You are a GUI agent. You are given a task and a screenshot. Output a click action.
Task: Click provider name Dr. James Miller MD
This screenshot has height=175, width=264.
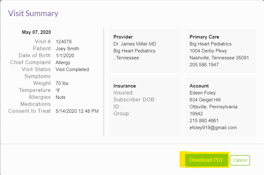(x=135, y=44)
